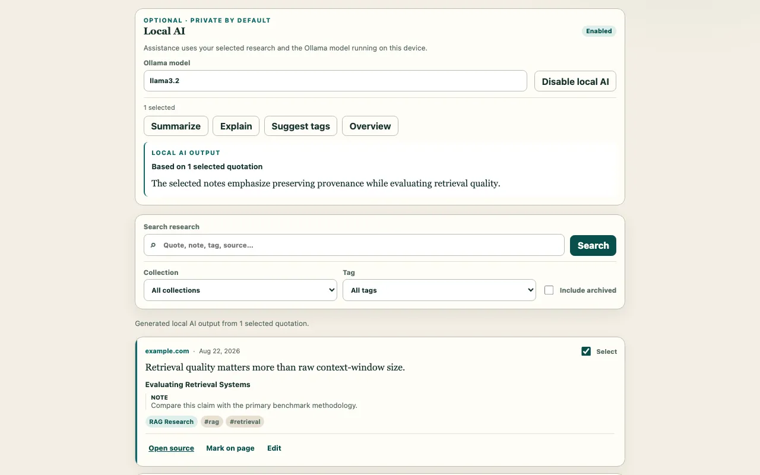760x475 pixels.
Task: Edit the retrieval quality quotation
Action: click(274, 448)
